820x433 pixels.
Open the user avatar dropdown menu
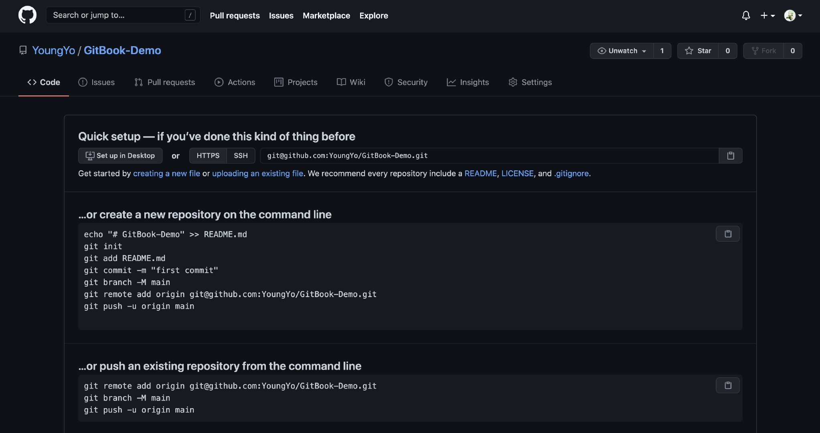(x=793, y=16)
